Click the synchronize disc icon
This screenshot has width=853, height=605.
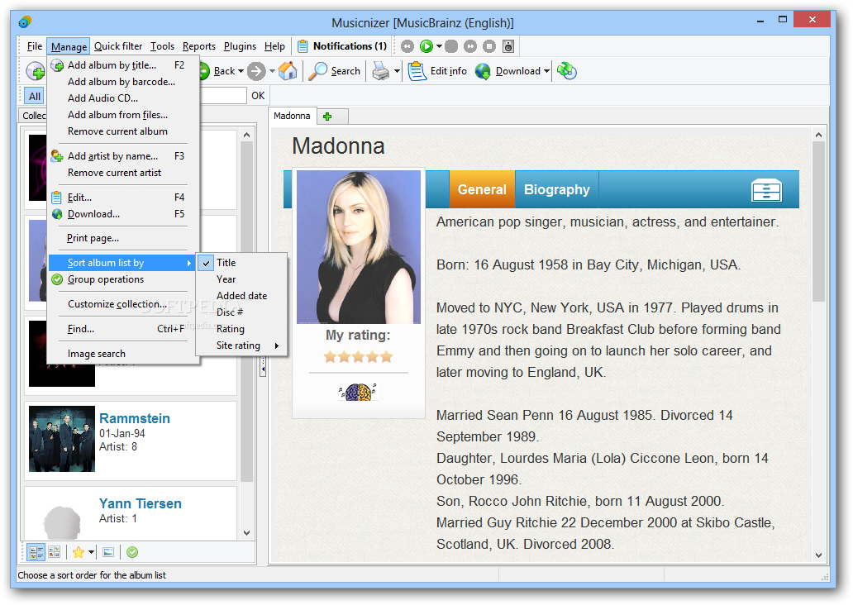567,71
